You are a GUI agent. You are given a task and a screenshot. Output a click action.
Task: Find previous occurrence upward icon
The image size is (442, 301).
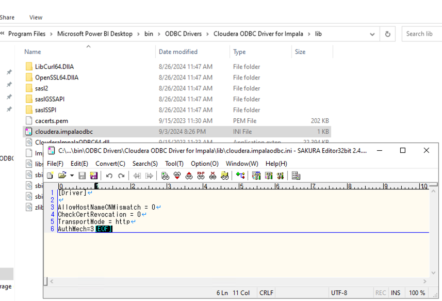189,176
